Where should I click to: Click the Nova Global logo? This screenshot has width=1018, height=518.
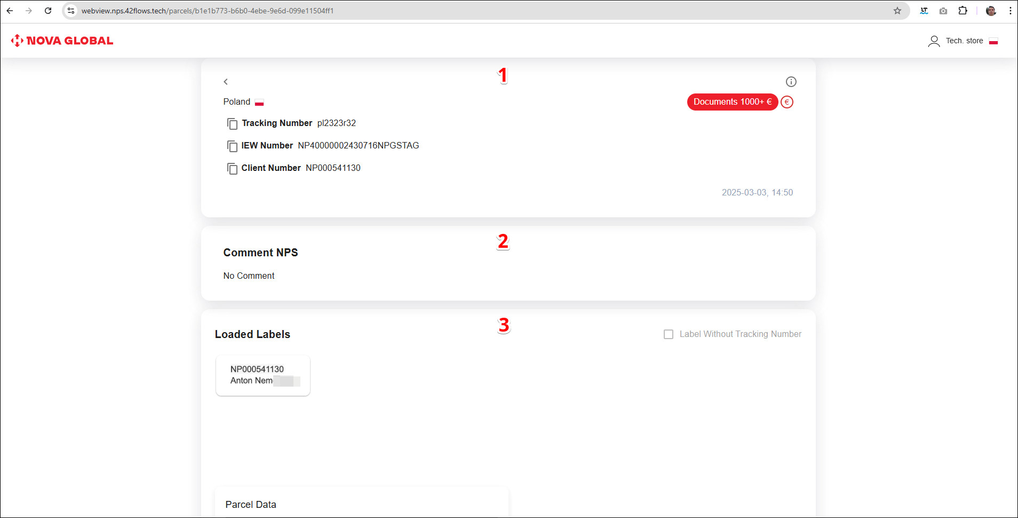click(x=62, y=41)
